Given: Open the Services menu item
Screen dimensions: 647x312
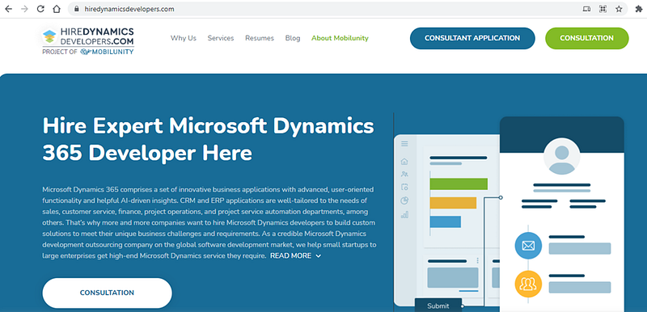Looking at the screenshot, I should point(221,38).
